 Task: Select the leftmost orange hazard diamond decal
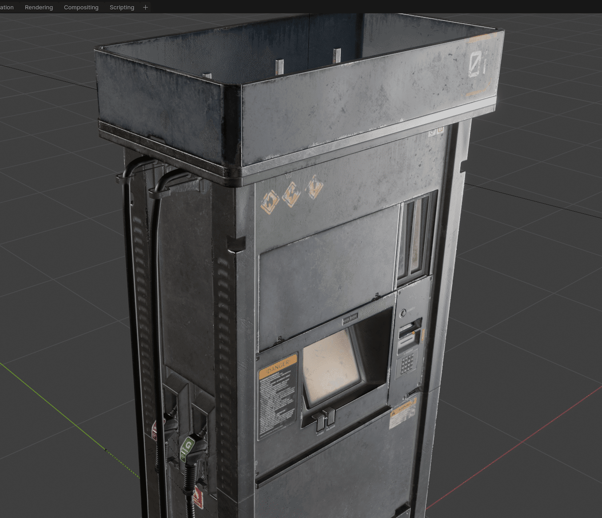270,202
